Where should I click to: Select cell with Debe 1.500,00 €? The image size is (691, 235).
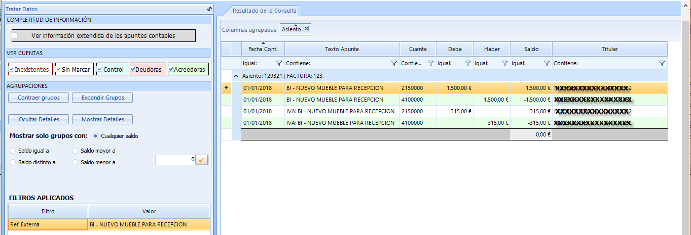pyautogui.click(x=455, y=88)
